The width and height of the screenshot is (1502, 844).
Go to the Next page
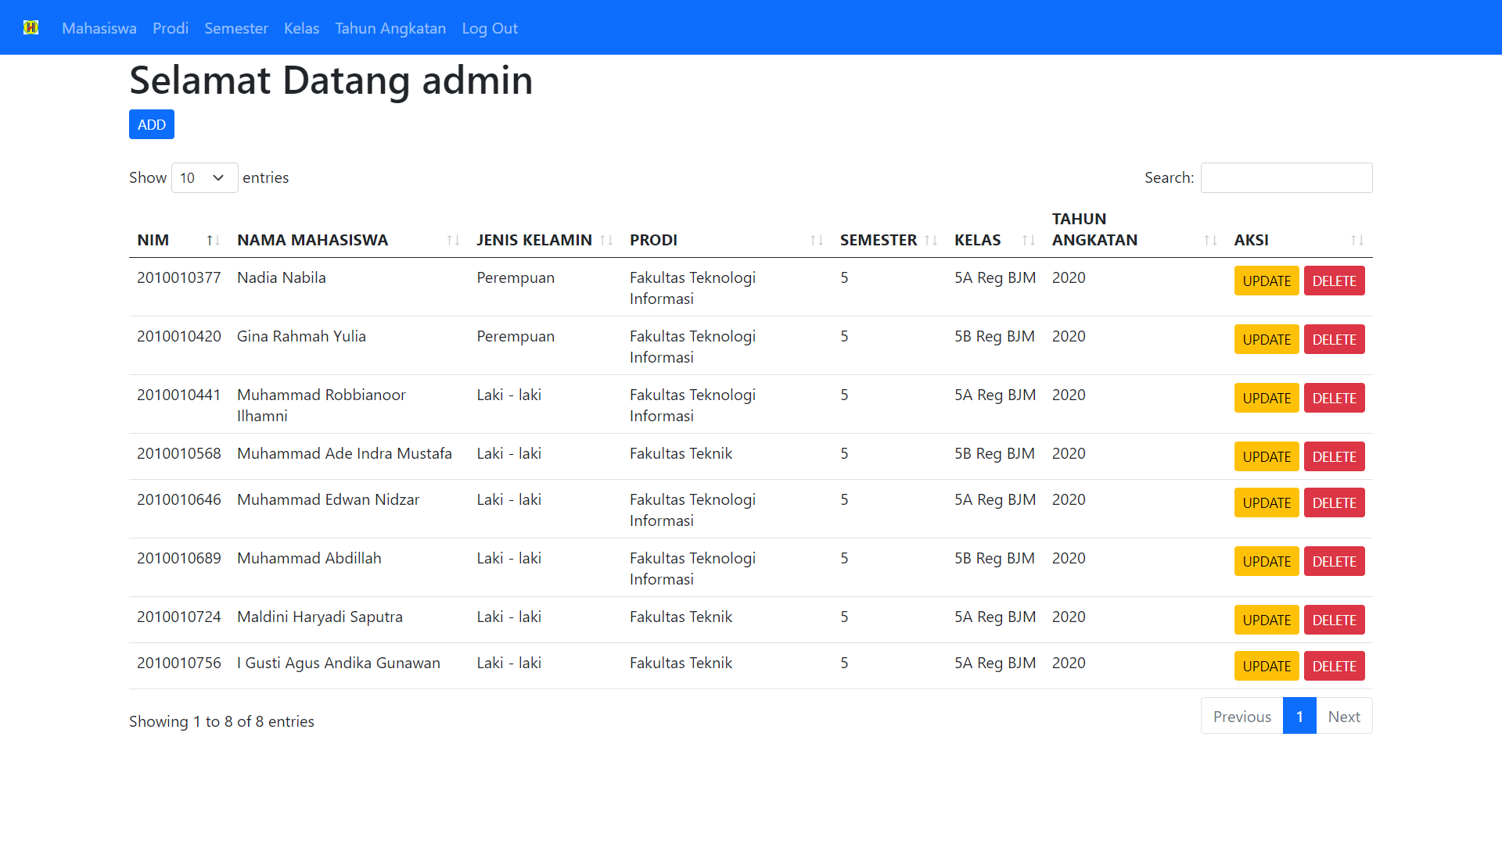(1344, 716)
